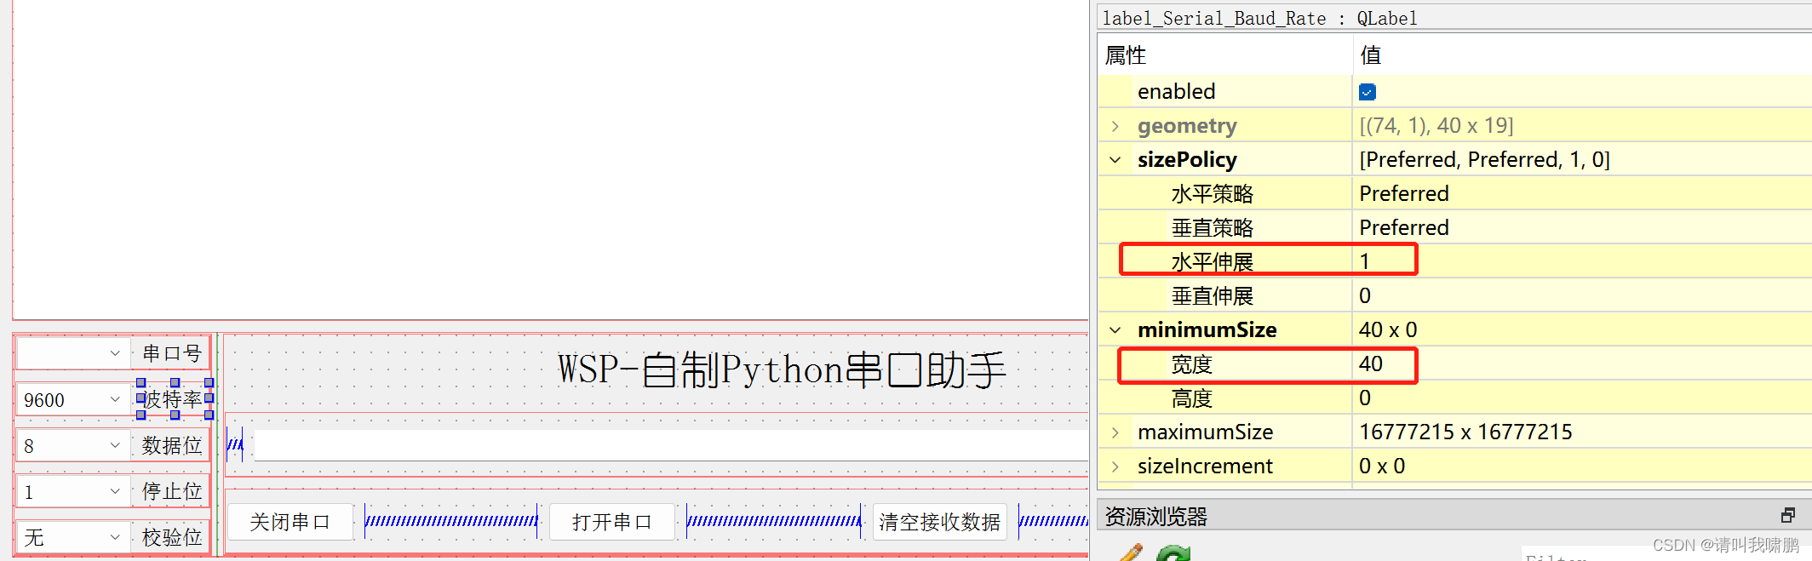Click the 关闭串口 button
The width and height of the screenshot is (1812, 561).
click(290, 522)
